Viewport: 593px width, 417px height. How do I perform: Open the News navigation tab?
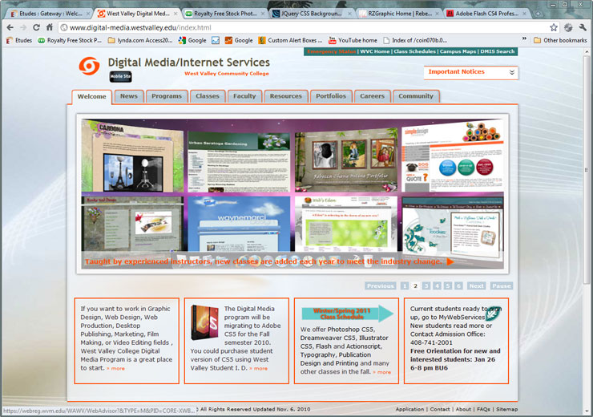pyautogui.click(x=129, y=96)
